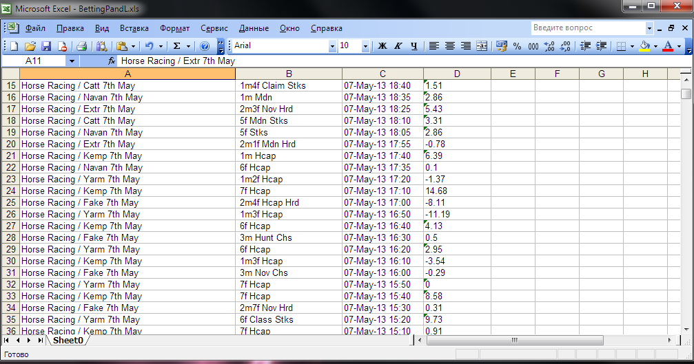Open the Справка menu
The image size is (694, 364).
pyautogui.click(x=326, y=28)
